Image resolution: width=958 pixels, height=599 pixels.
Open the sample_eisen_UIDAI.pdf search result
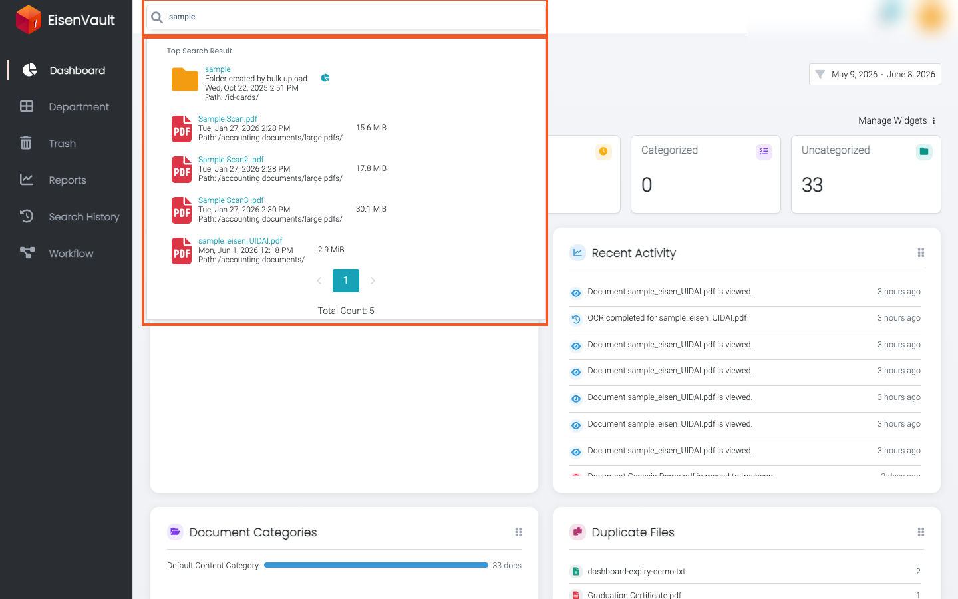pos(240,241)
